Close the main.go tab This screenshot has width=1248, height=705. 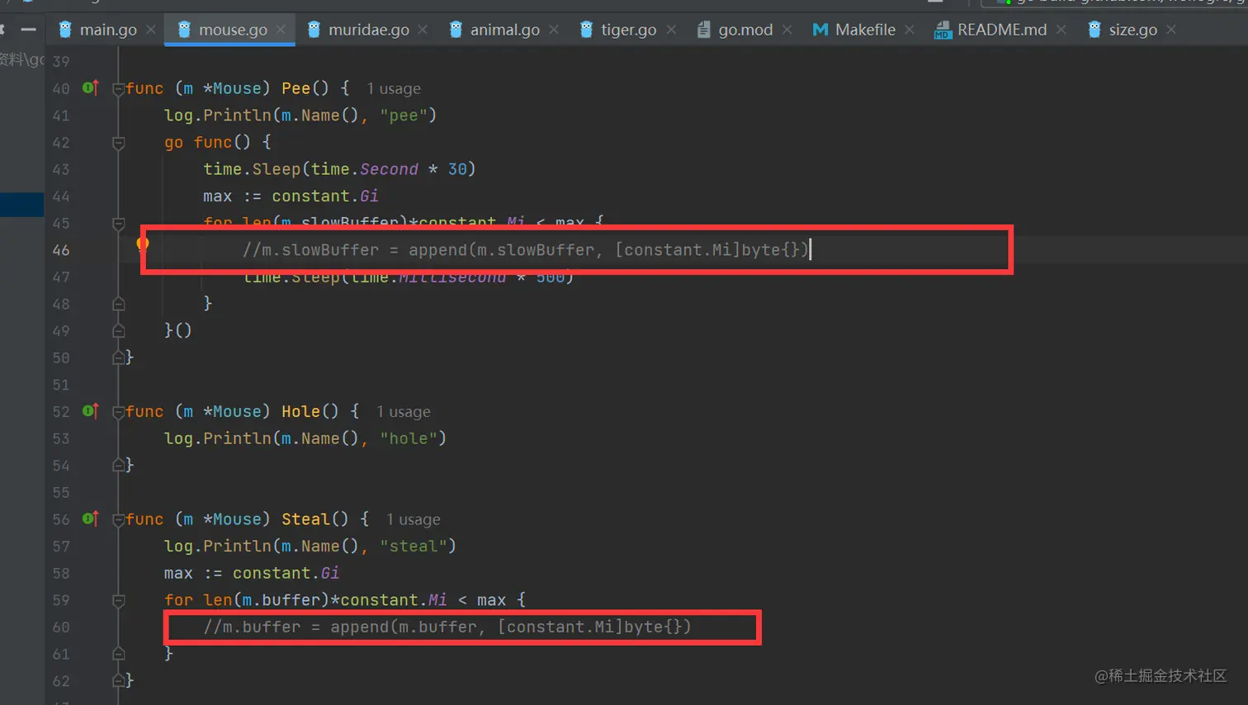click(151, 30)
